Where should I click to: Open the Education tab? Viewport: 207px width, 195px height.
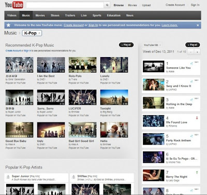click(x=114, y=16)
